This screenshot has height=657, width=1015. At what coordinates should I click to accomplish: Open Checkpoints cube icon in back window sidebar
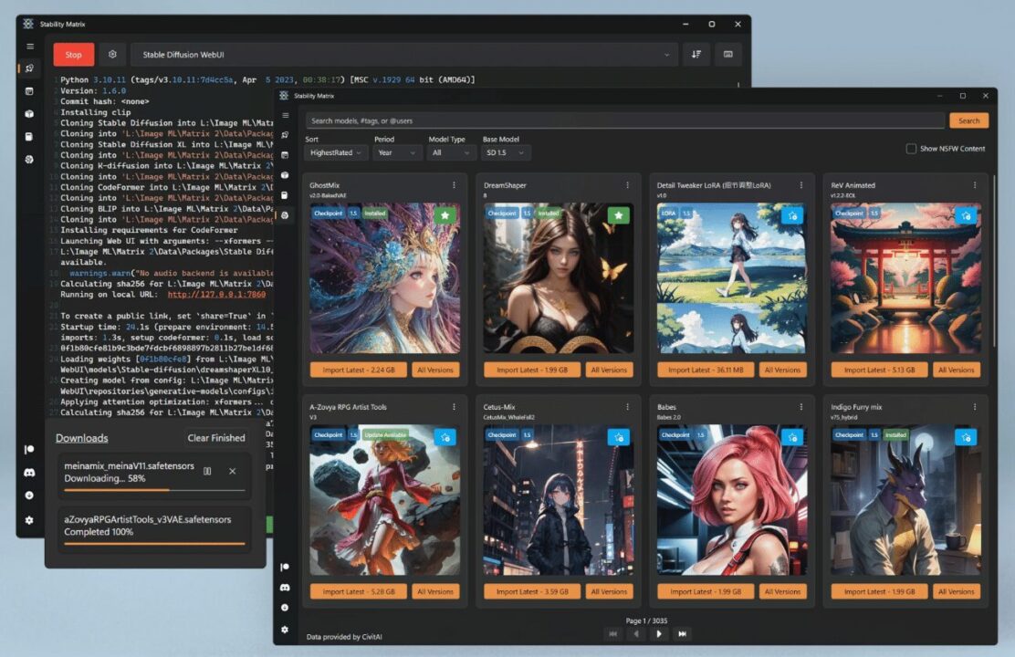pos(30,114)
